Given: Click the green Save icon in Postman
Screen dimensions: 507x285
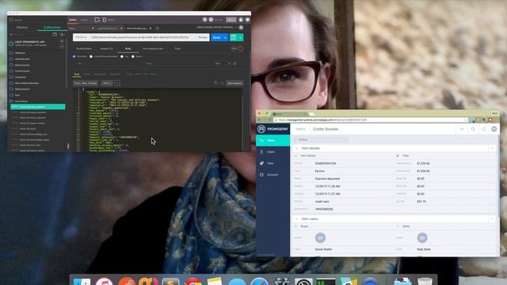Looking at the screenshot, I should click(233, 37).
